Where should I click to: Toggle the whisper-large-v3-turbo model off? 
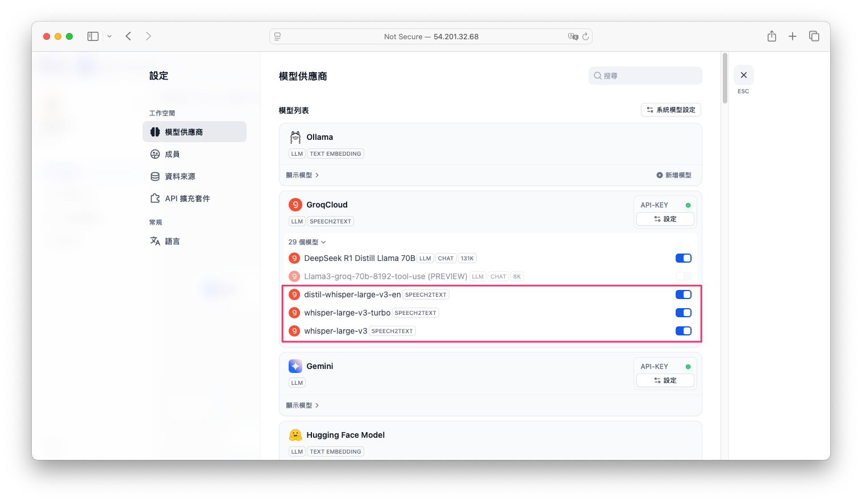[683, 313]
